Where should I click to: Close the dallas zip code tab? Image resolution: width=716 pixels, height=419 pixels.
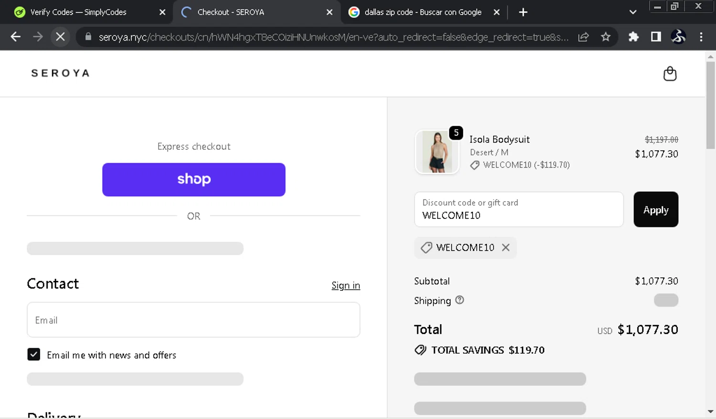[496, 12]
